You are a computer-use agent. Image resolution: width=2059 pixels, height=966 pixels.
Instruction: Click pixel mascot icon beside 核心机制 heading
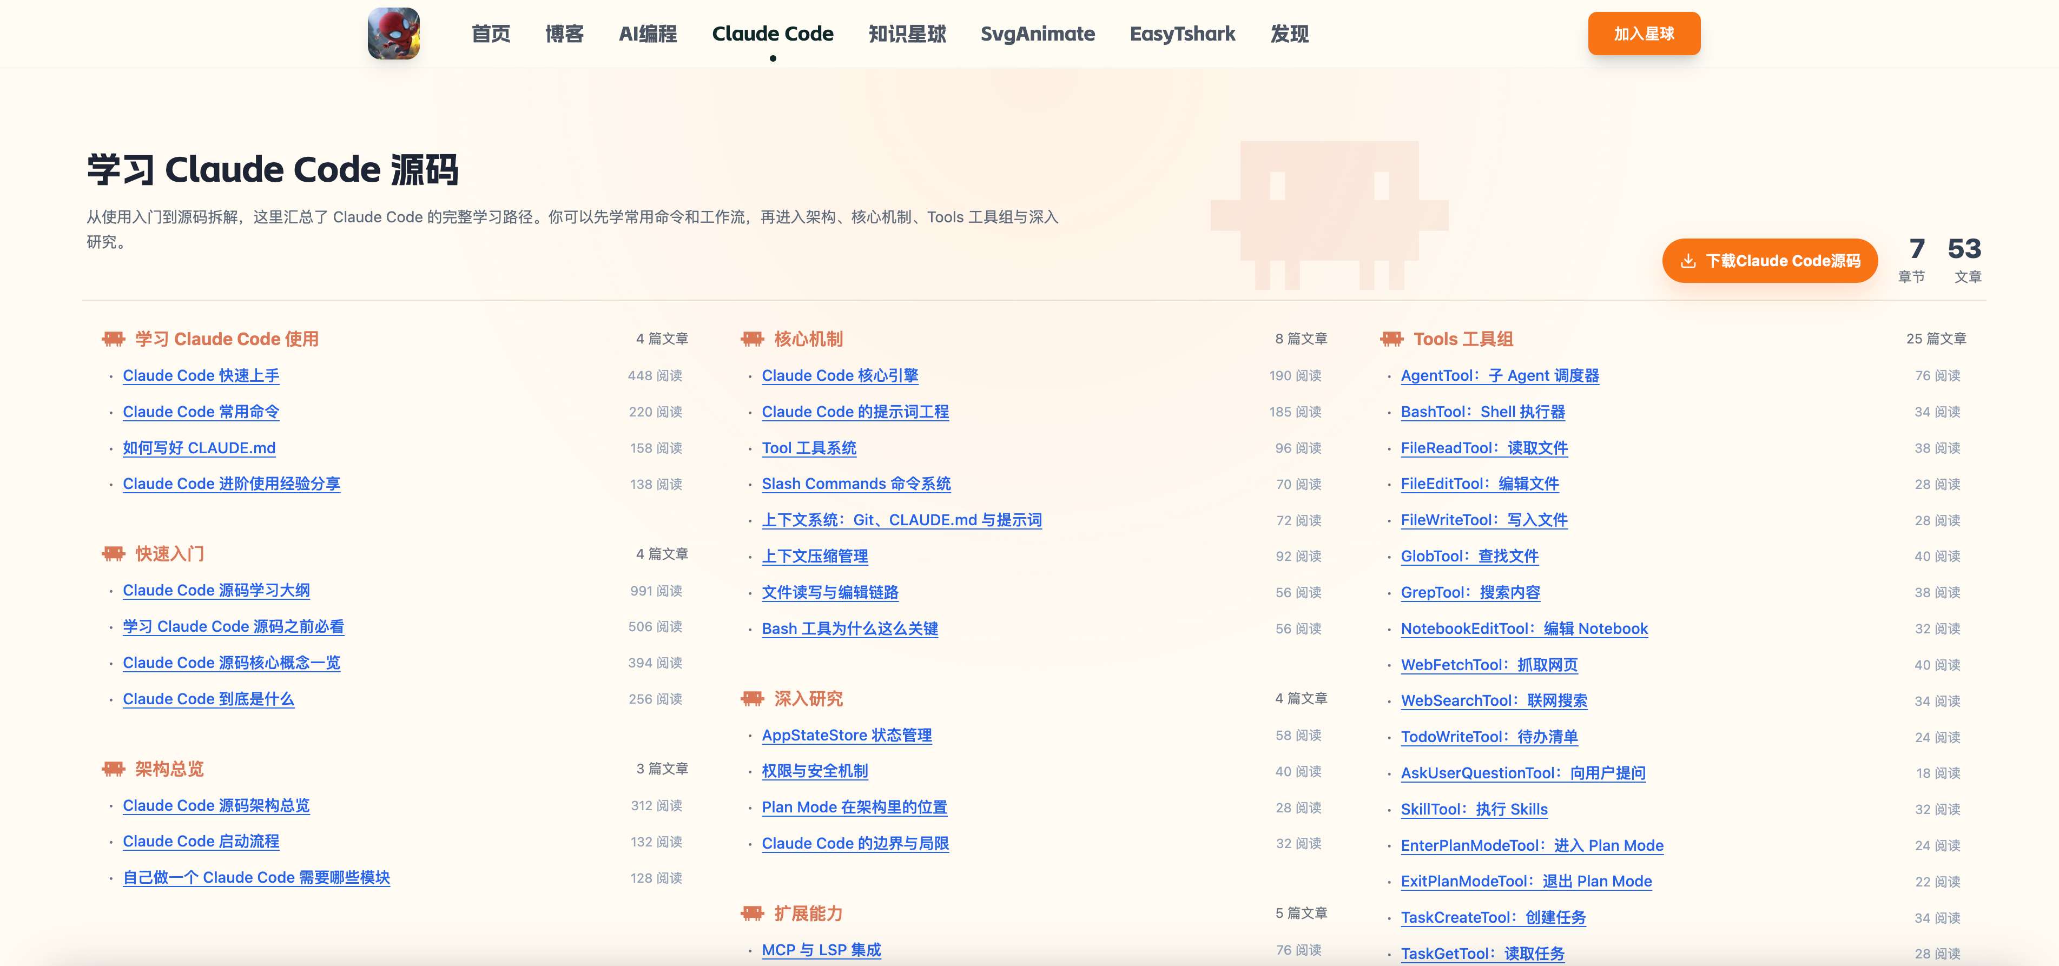pos(752,339)
